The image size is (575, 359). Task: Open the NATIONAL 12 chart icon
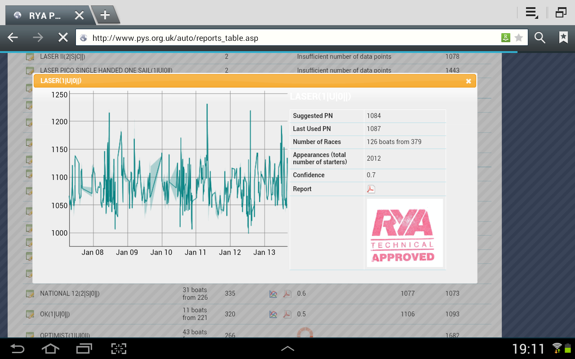273,294
